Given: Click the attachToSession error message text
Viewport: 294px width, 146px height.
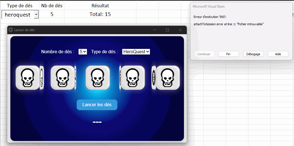Looking at the screenshot, I should point(228,24).
